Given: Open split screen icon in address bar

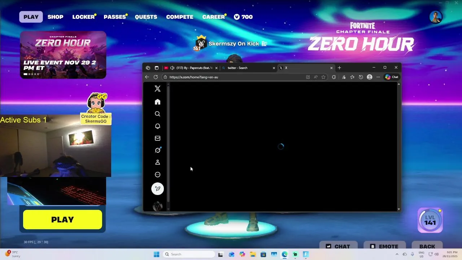Looking at the screenshot, I should coord(308,77).
